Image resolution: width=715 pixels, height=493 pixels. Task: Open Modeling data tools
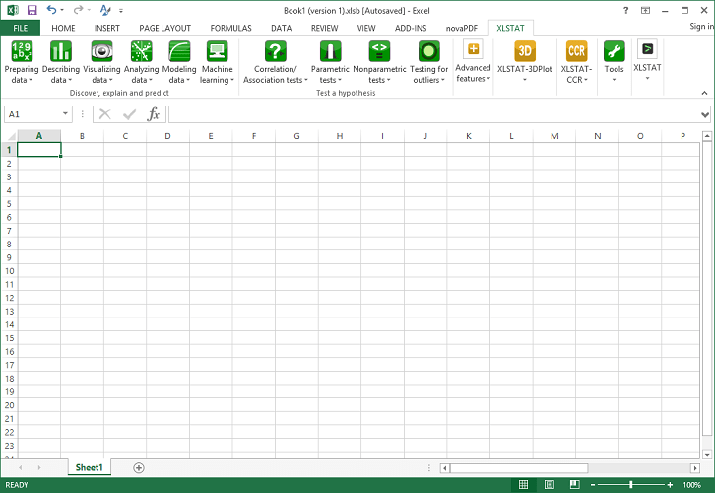(179, 61)
